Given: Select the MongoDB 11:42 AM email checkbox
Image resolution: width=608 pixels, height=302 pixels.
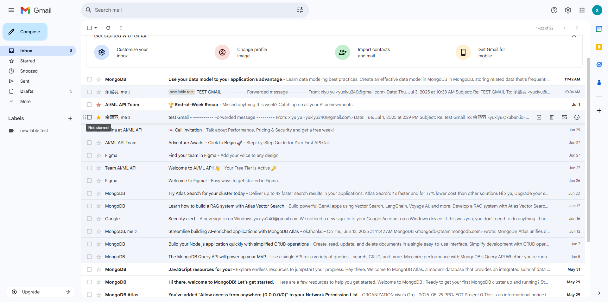Looking at the screenshot, I should tap(89, 79).
